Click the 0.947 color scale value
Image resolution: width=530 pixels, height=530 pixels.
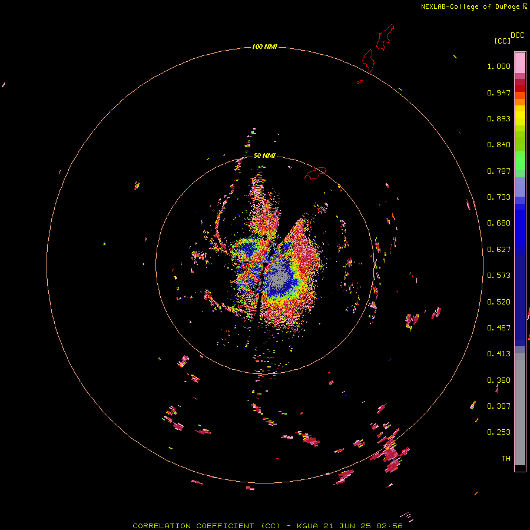pos(499,92)
